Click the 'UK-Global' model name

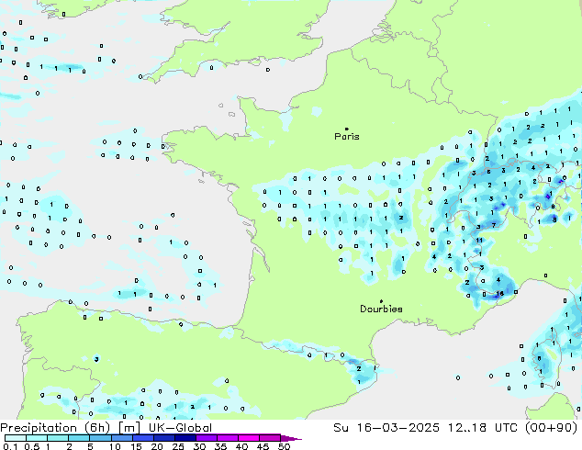[x=180, y=428]
